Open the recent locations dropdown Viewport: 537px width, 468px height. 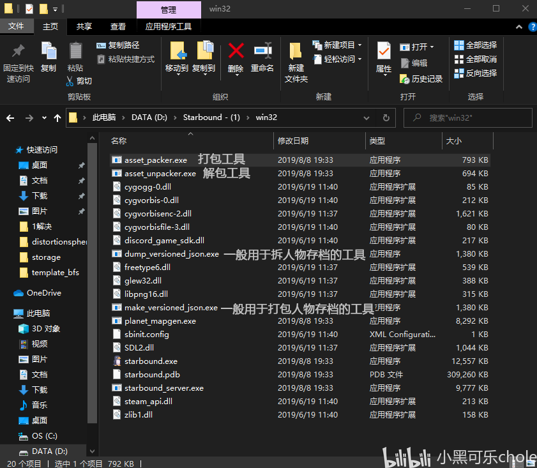point(44,117)
